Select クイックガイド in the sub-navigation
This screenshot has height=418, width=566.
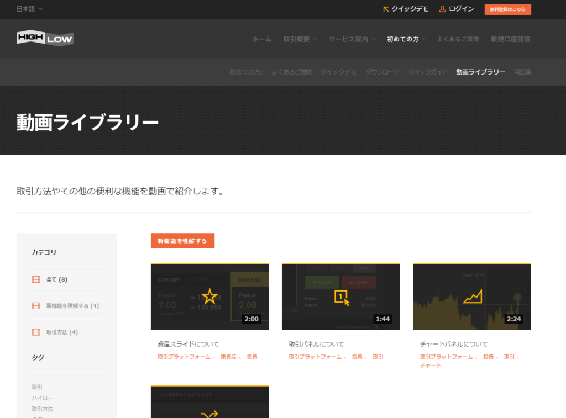(x=428, y=72)
